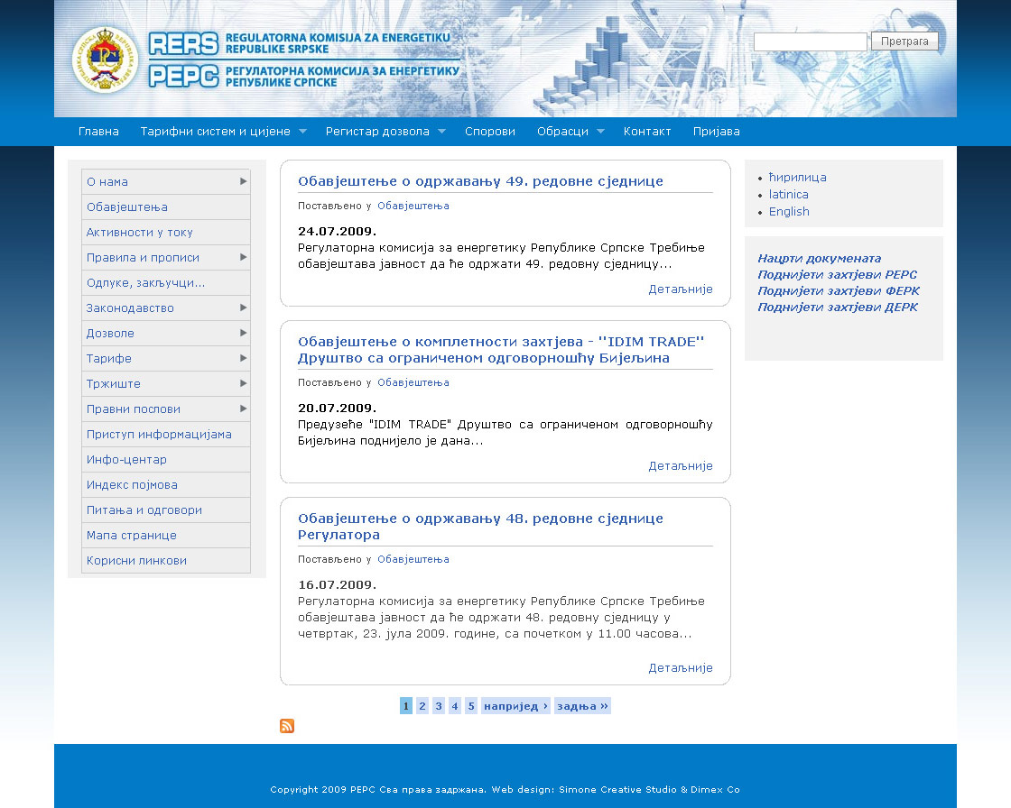
Task: Open Инфо-центар in the sidebar
Action: coord(166,459)
